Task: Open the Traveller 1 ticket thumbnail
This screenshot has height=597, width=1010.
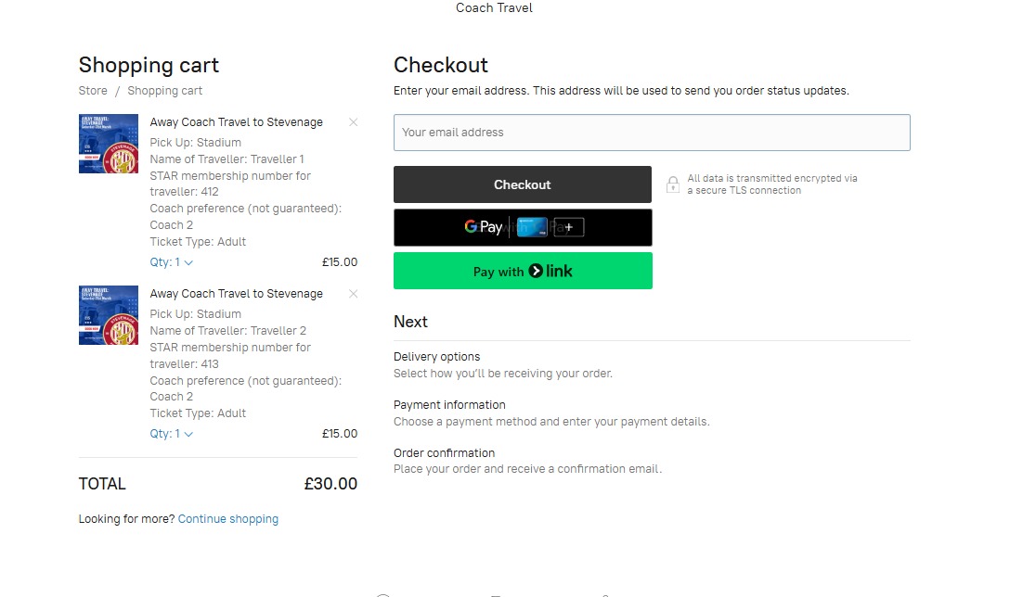Action: [x=109, y=144]
